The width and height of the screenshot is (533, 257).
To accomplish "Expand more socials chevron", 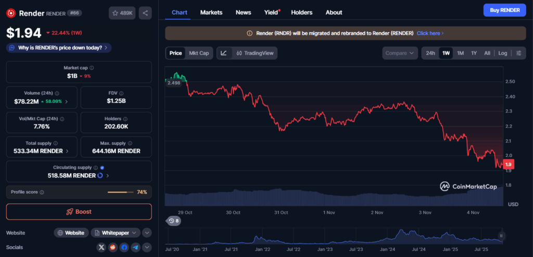I will pos(147,248).
